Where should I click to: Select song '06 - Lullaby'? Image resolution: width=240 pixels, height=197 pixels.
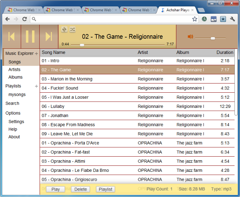tap(137, 106)
